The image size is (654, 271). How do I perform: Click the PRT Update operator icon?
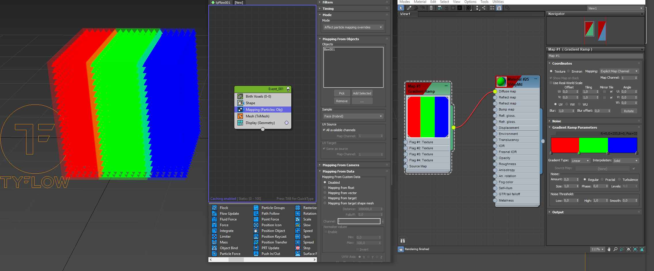pyautogui.click(x=256, y=248)
